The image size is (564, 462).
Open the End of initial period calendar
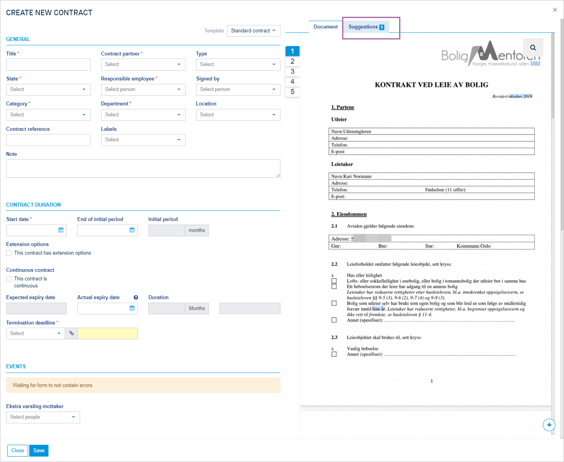(x=132, y=230)
